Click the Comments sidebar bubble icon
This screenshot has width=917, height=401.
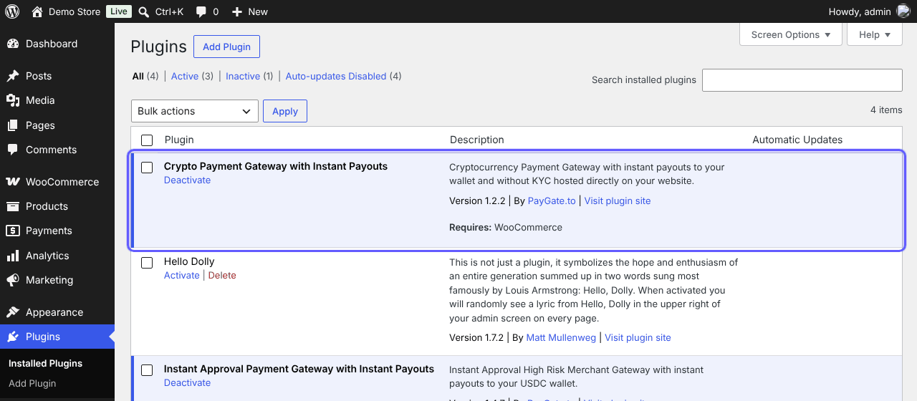[13, 150]
